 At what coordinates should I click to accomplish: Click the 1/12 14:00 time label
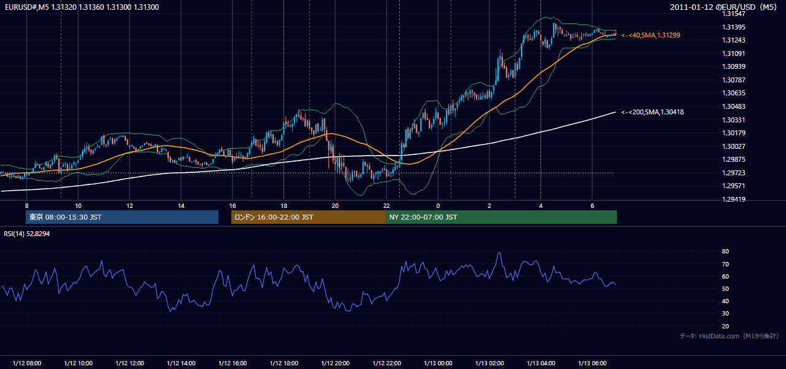click(x=181, y=363)
